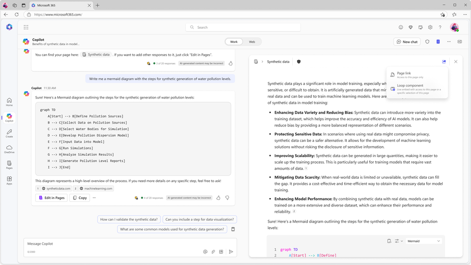Open the code block settings dropdown

pos(398,241)
